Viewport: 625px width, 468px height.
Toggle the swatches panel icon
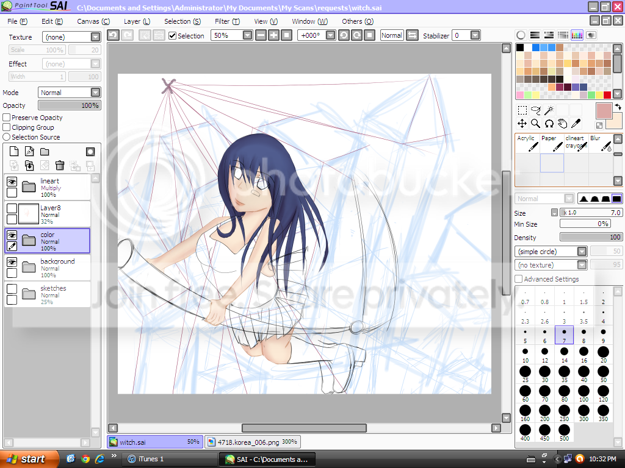[x=577, y=35]
